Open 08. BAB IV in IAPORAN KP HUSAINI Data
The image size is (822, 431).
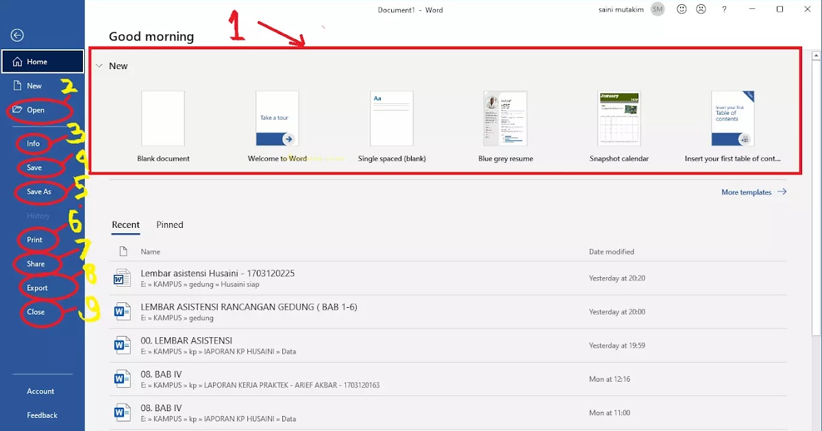[449, 413]
